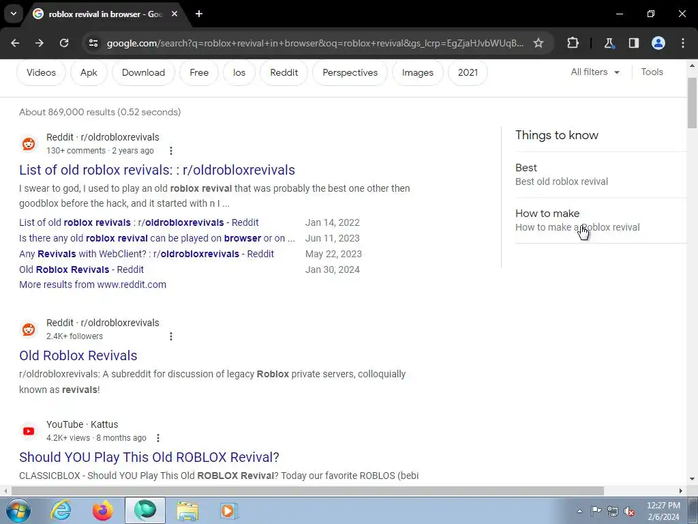The width and height of the screenshot is (698, 524).
Task: Open the Windows Start button
Action: [x=18, y=510]
